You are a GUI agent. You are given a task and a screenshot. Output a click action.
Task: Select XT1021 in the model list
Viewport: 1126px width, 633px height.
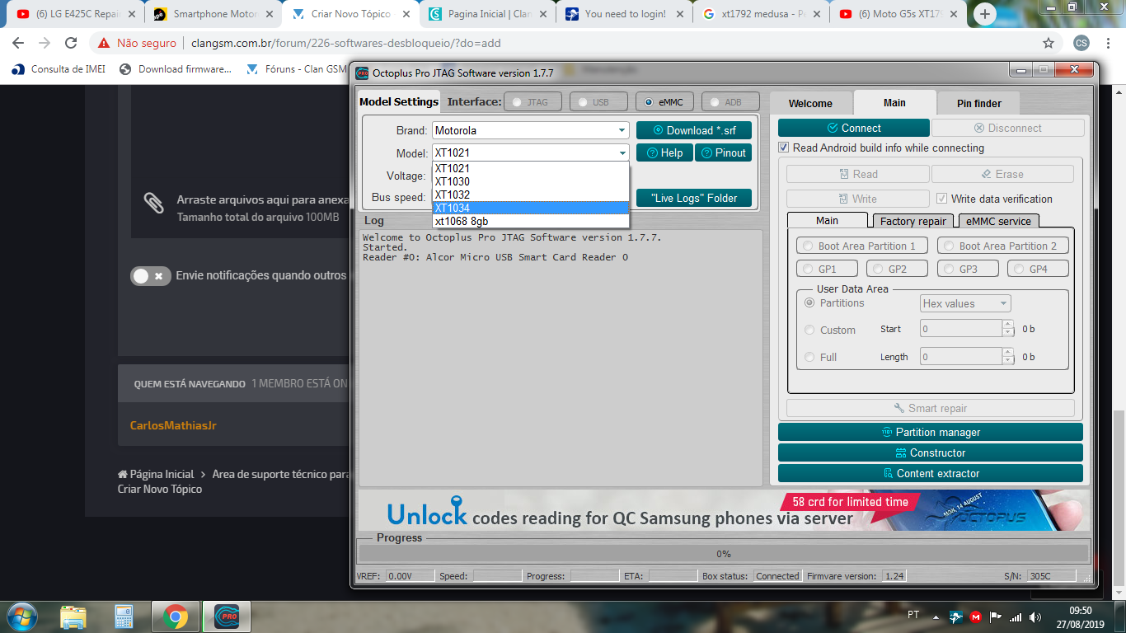531,168
